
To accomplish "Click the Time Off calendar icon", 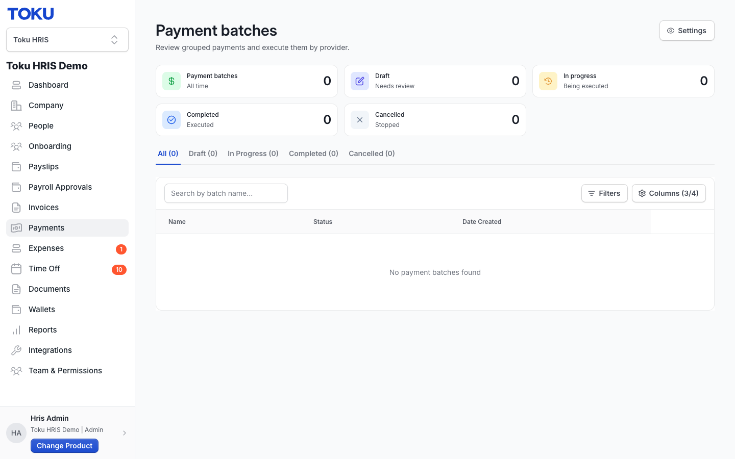I will (x=16, y=269).
